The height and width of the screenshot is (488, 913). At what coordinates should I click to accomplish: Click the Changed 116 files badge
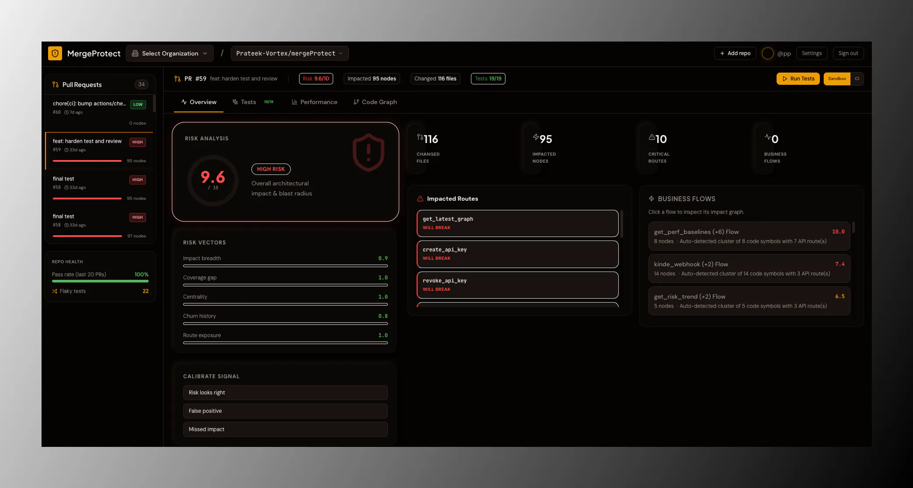tap(435, 79)
